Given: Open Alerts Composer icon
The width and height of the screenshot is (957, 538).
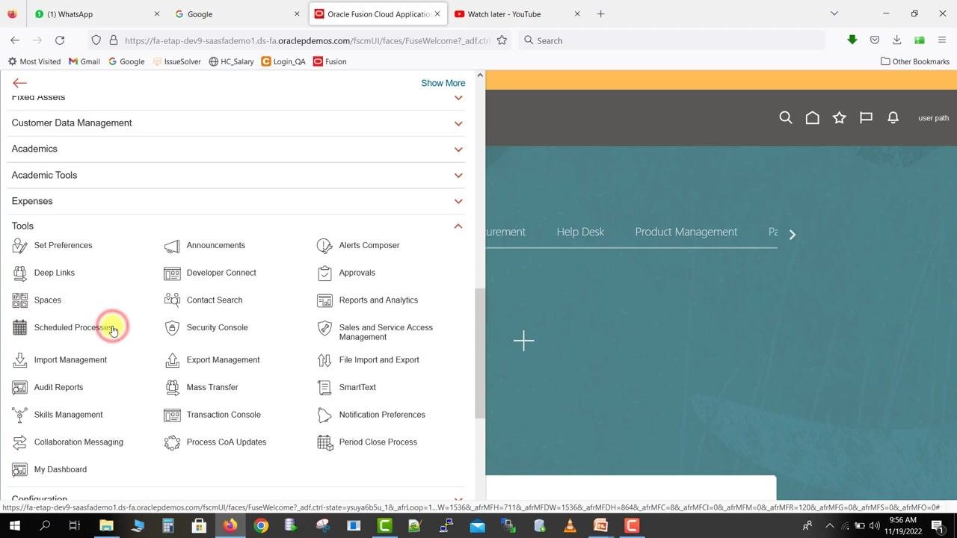Looking at the screenshot, I should (324, 245).
